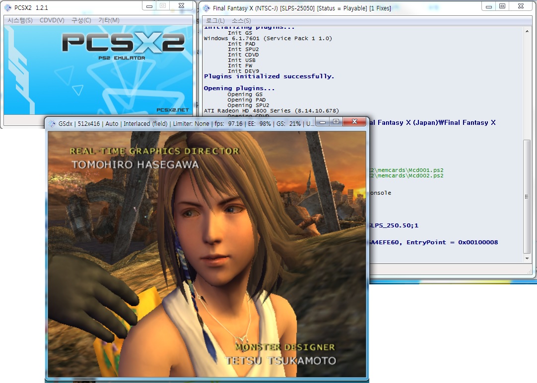Viewport: 537px width, 383px height.
Task: Maximize the Final Fantasy X console window
Action: click(x=502, y=6)
